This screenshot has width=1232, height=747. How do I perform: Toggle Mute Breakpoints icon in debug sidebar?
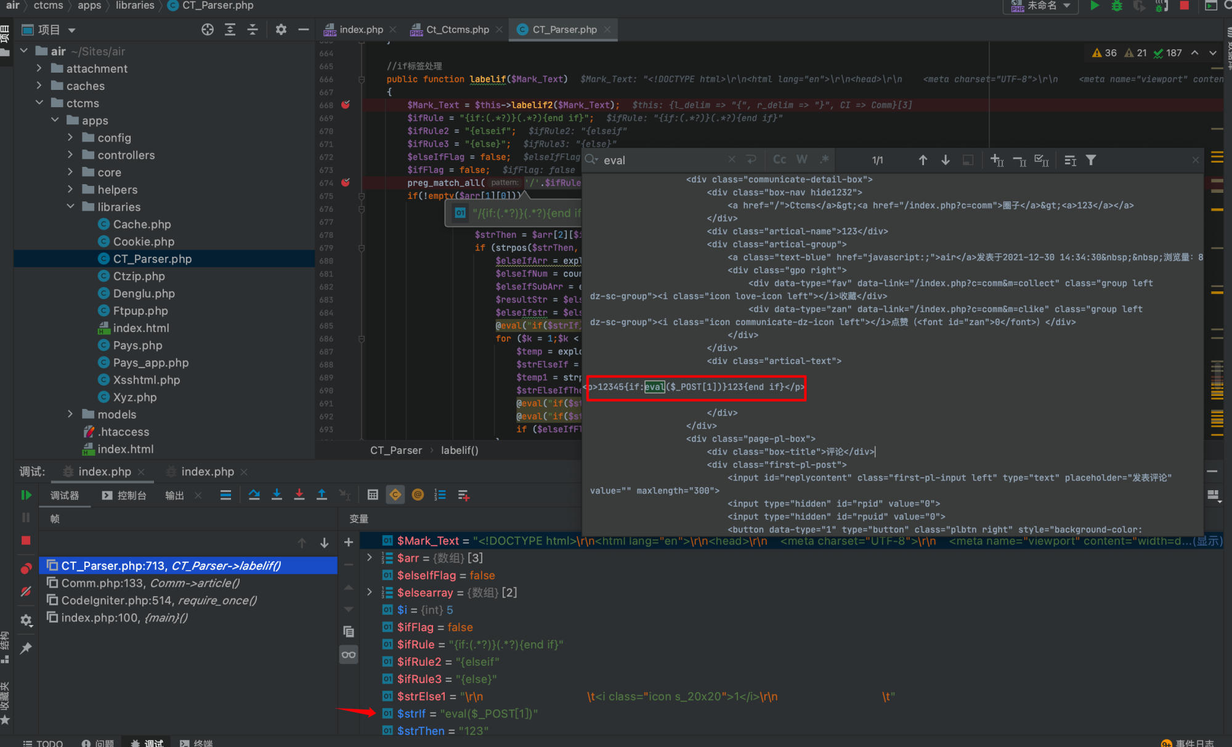pyautogui.click(x=26, y=592)
